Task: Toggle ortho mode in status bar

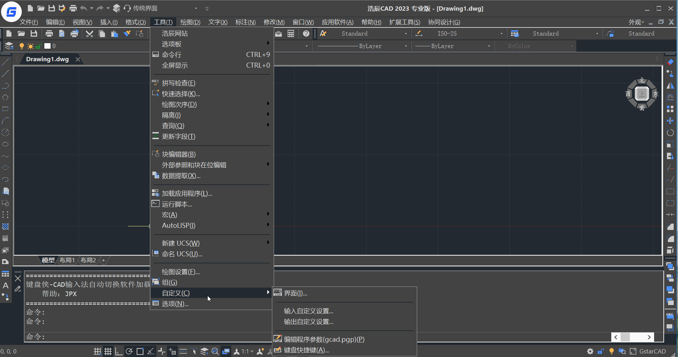Action: (x=118, y=351)
